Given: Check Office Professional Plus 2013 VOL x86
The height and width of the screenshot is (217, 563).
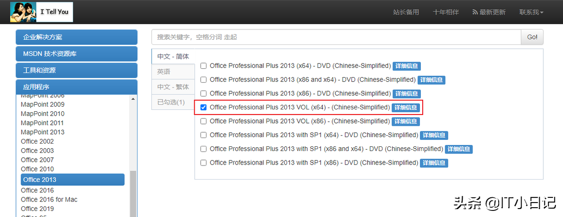Looking at the screenshot, I should (x=204, y=121).
